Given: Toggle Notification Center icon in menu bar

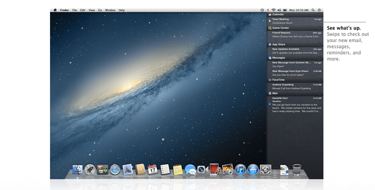Looking at the screenshot, I should click(x=319, y=10).
